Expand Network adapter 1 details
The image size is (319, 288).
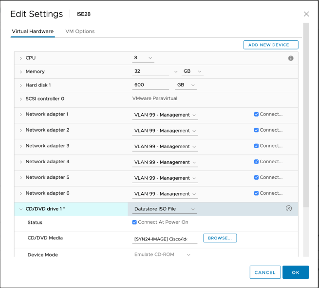click(21, 115)
